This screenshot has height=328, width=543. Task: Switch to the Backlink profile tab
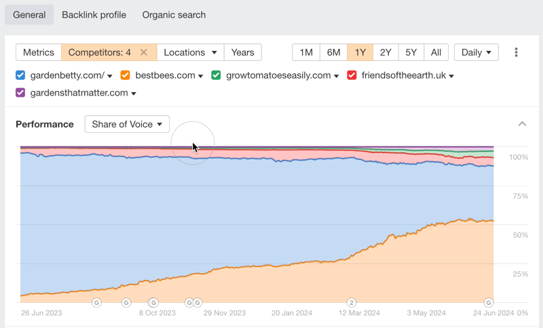pos(94,15)
